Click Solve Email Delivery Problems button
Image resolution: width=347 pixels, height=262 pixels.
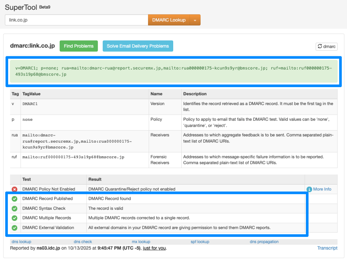[x=138, y=46]
